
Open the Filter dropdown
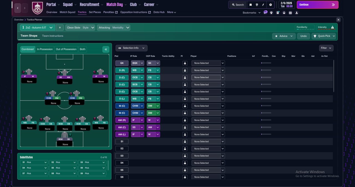[326, 48]
